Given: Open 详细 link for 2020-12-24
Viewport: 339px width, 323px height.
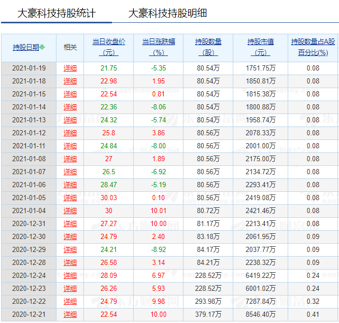Looking at the screenshot, I should pos(70,276).
